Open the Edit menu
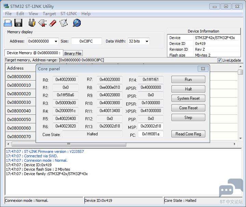 (20, 14)
